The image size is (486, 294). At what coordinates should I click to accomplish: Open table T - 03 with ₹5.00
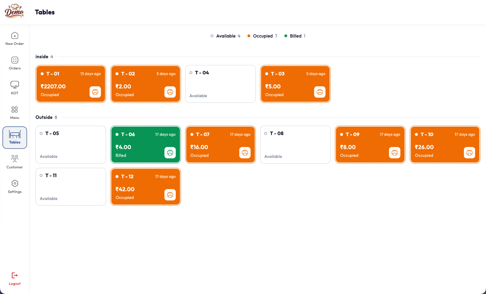[295, 84]
